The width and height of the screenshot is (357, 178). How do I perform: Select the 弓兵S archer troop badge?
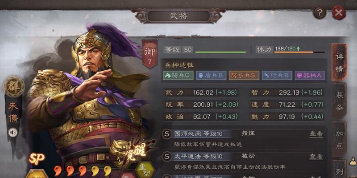[x=244, y=76]
